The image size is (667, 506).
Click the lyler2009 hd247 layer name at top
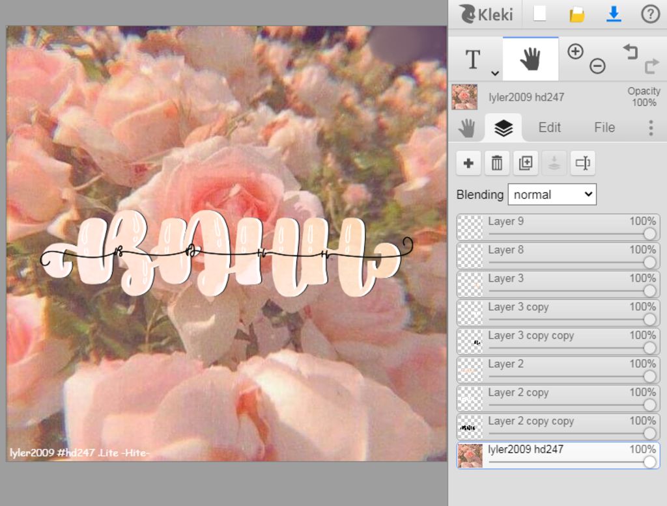526,98
